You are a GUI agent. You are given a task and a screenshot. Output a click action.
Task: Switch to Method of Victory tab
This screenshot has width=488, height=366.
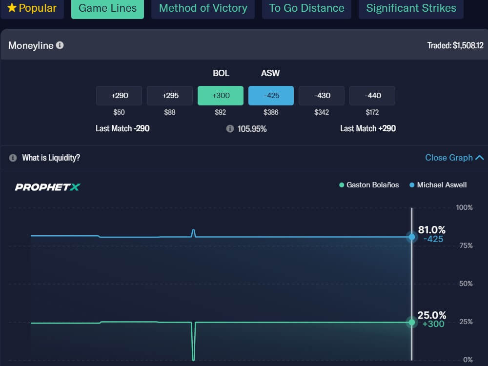click(203, 8)
